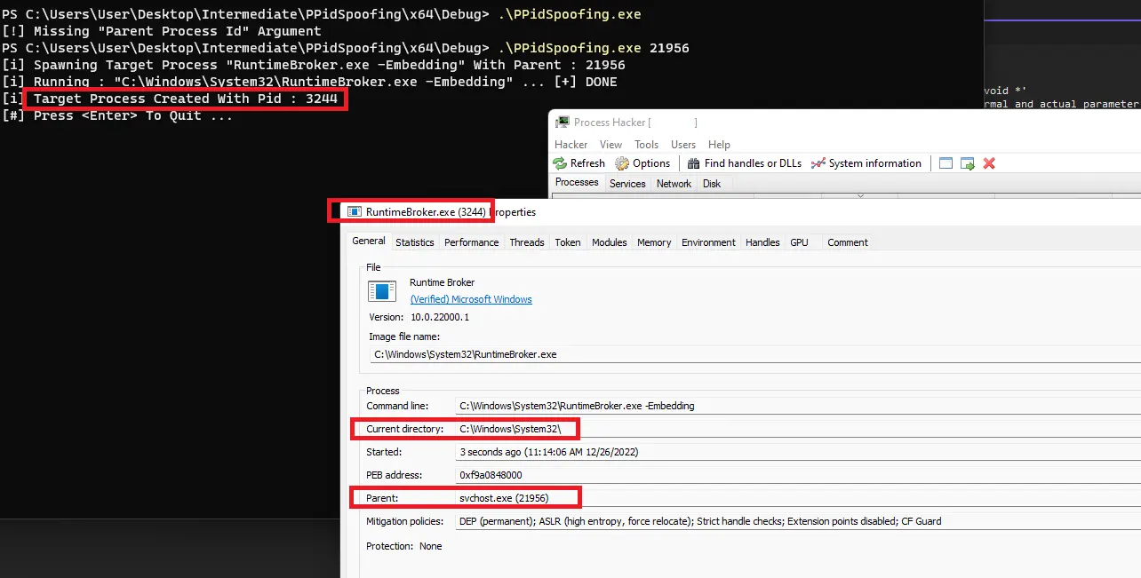This screenshot has width=1141, height=578.
Task: Click the Refresh toolbar icon
Action: coord(578,163)
